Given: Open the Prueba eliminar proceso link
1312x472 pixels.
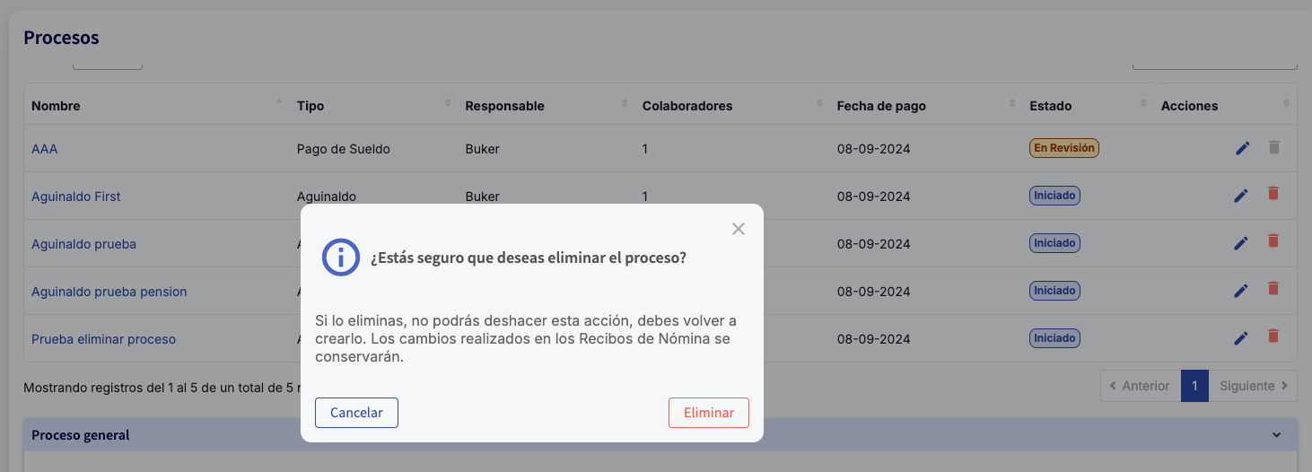Looking at the screenshot, I should [x=103, y=339].
